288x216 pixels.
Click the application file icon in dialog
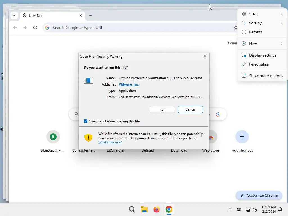pos(88,80)
